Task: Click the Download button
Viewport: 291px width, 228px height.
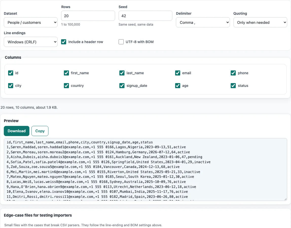Action: point(16,131)
